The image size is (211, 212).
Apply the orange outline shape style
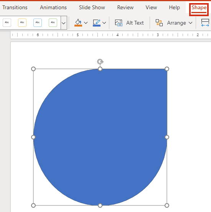(x=22, y=23)
